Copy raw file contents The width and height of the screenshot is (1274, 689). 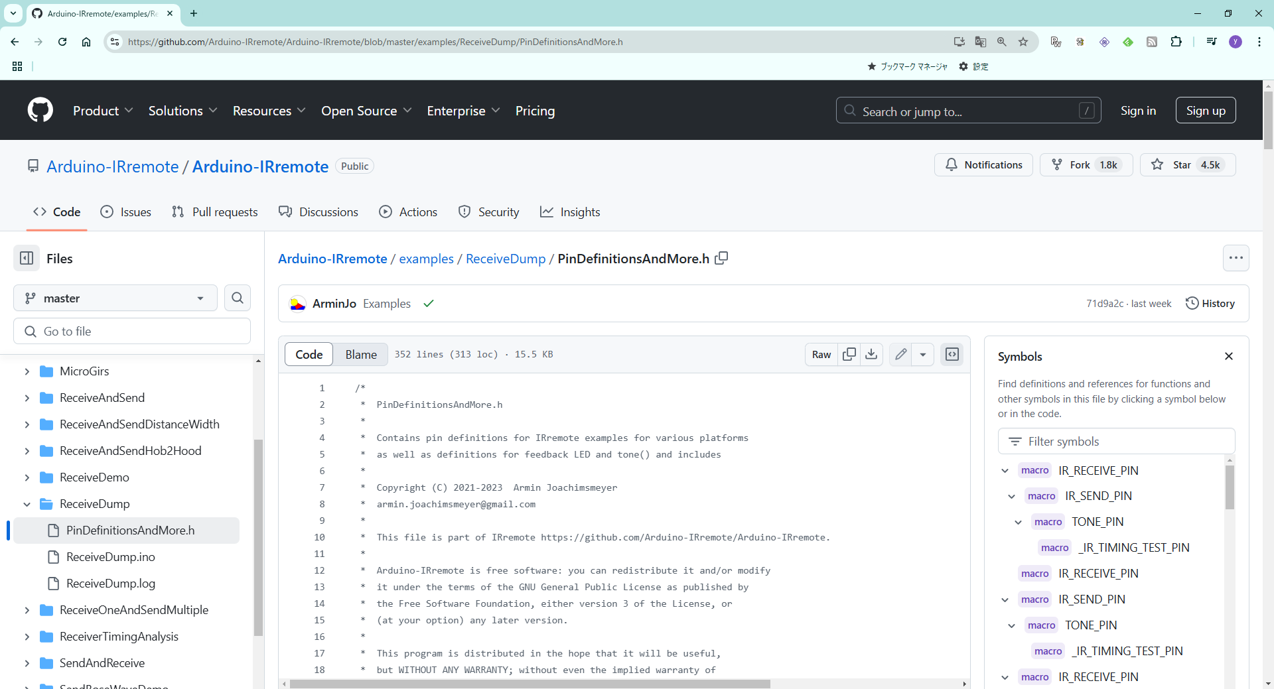[849, 354]
